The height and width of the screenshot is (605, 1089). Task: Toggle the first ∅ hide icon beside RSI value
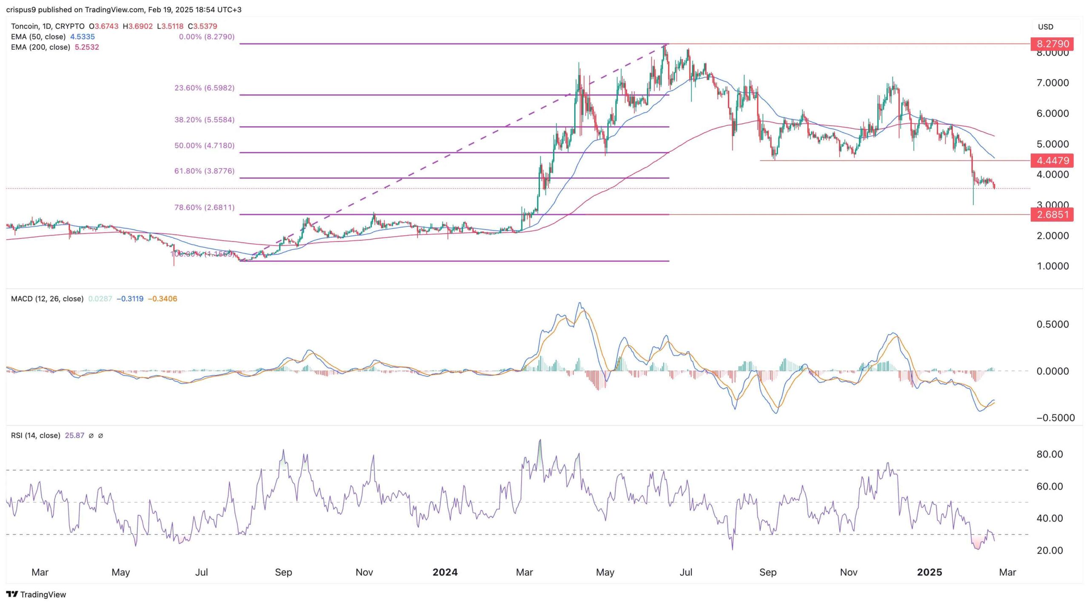pyautogui.click(x=90, y=435)
